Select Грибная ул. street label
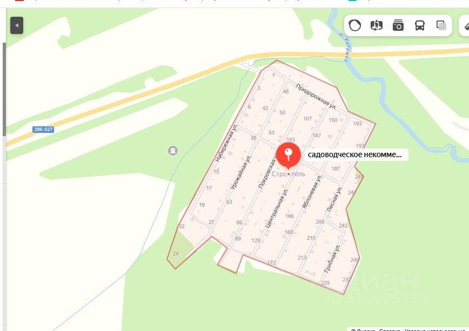469x331 pixels. pyautogui.click(x=332, y=258)
